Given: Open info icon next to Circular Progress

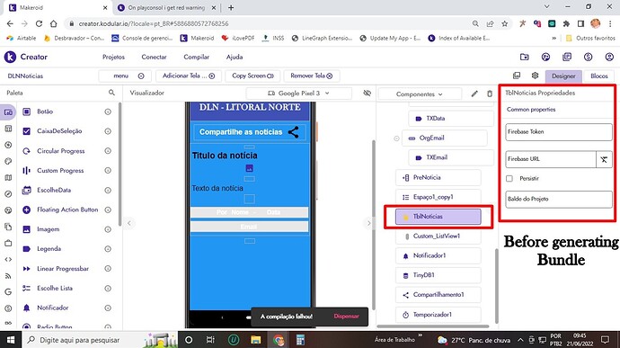Looking at the screenshot, I should pyautogui.click(x=108, y=151).
